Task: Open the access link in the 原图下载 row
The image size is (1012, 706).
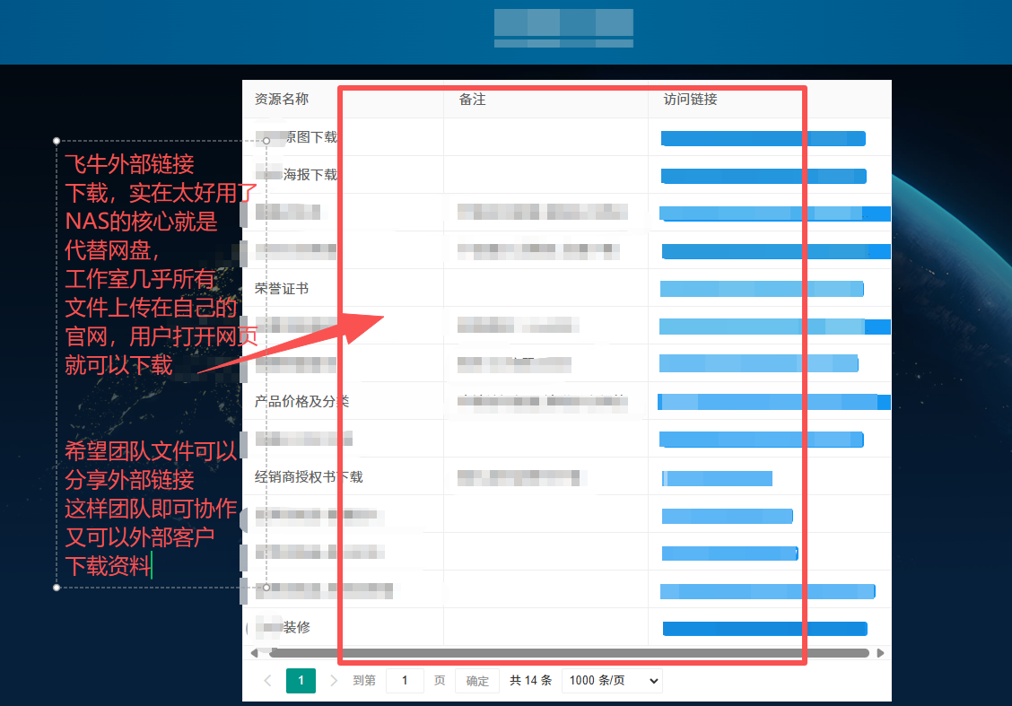Action: point(763,138)
